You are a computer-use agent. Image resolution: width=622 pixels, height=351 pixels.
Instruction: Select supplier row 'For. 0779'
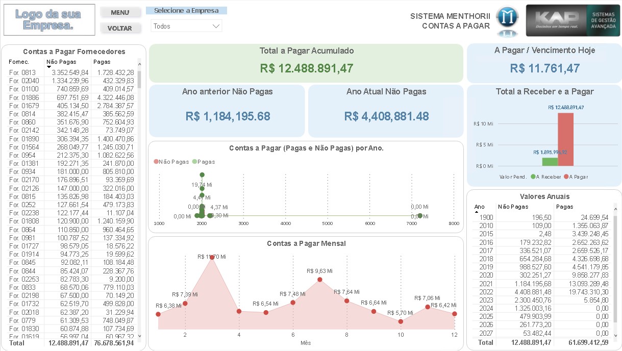[x=72, y=320]
